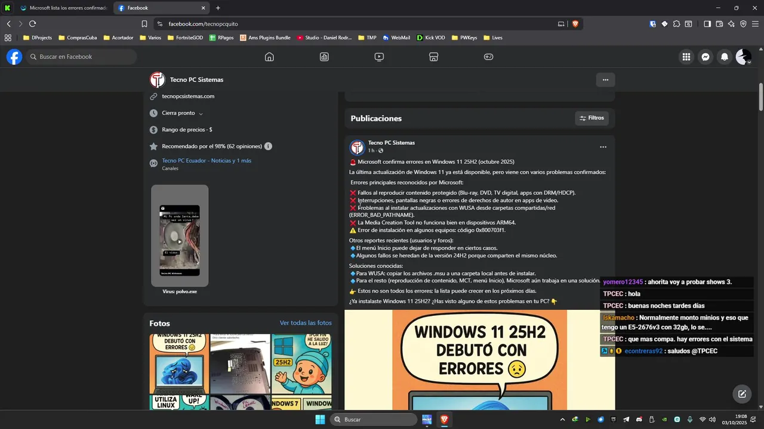
Task: Open the Filtros button in Publicaciones
Action: click(592, 118)
